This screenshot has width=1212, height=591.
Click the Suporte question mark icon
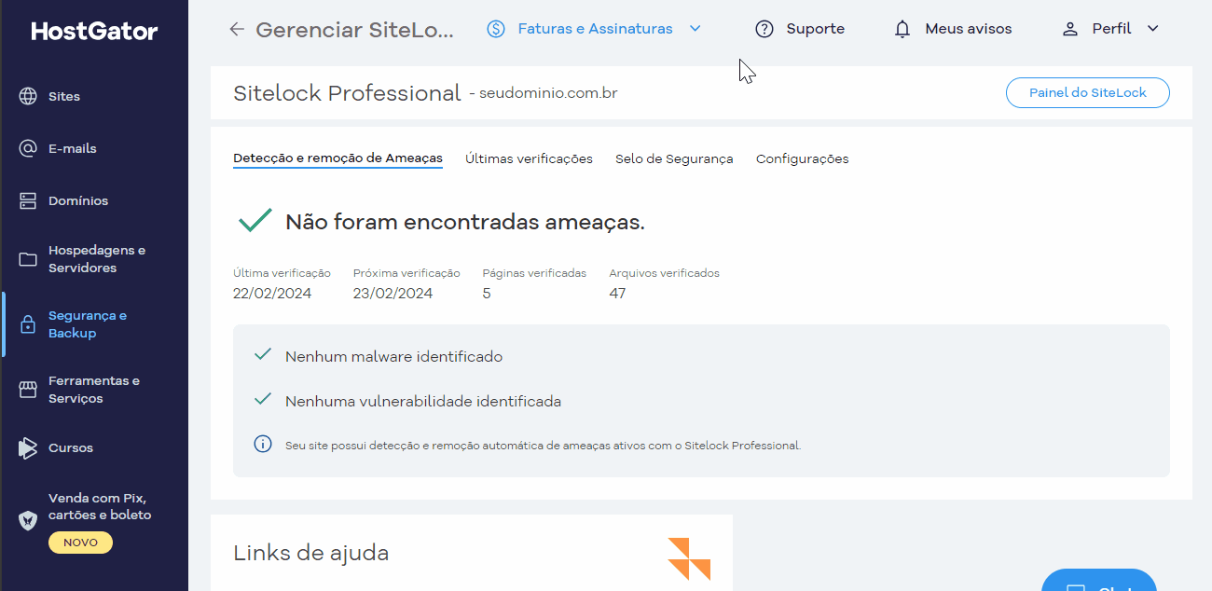764,29
